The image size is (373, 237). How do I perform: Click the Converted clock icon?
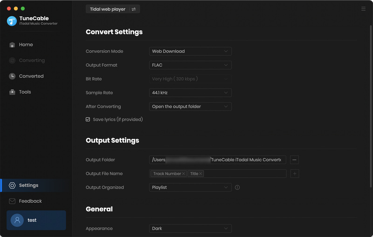click(x=12, y=76)
